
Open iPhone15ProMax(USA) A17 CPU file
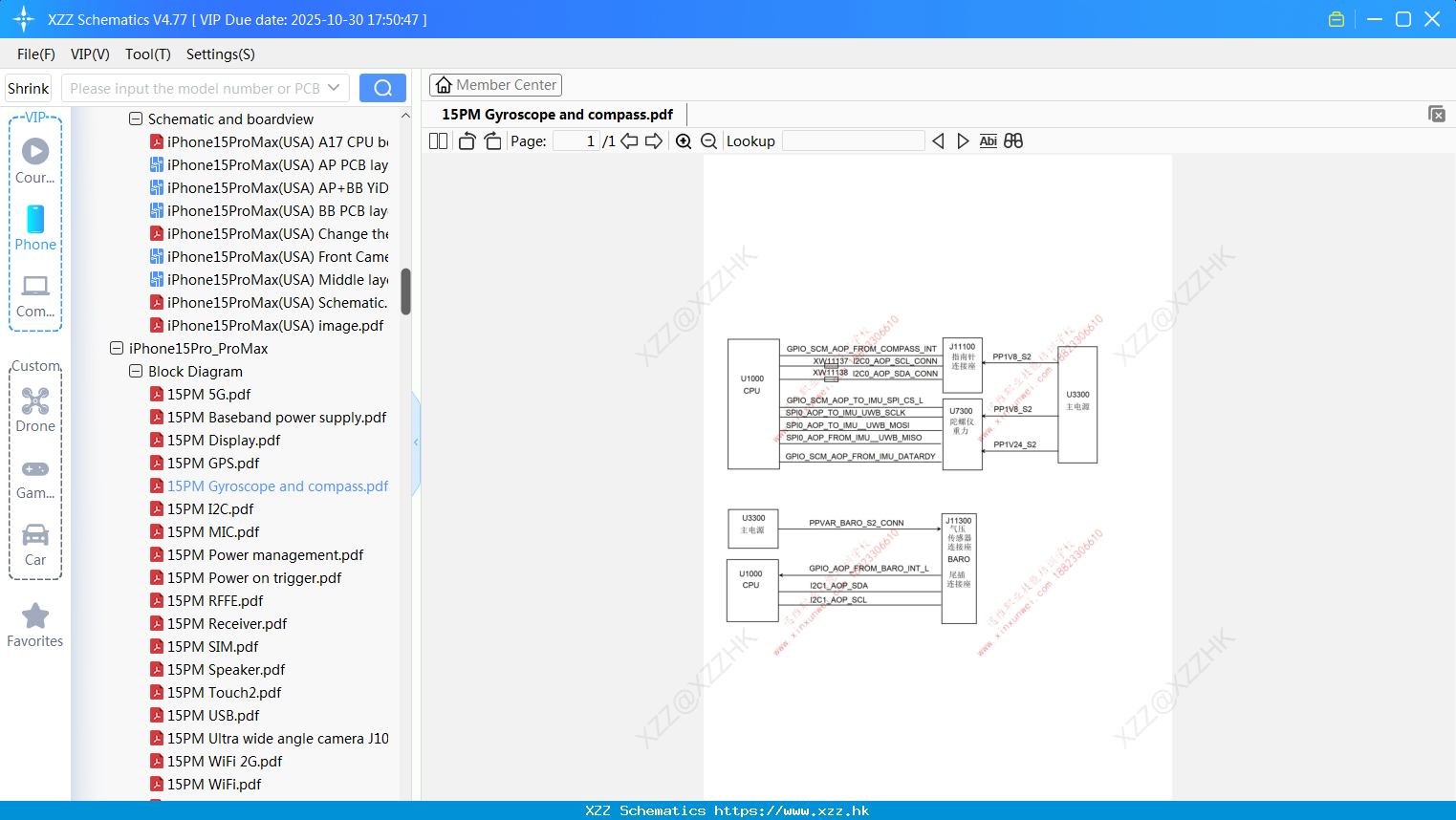270,142
